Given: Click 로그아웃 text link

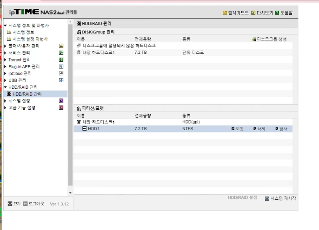Looking at the screenshot, I should point(36,204).
